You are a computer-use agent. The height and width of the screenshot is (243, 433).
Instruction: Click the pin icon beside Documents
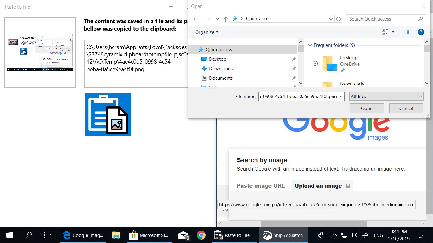click(x=294, y=78)
